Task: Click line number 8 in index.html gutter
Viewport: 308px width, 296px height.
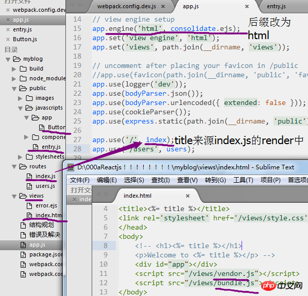Action: [106, 246]
